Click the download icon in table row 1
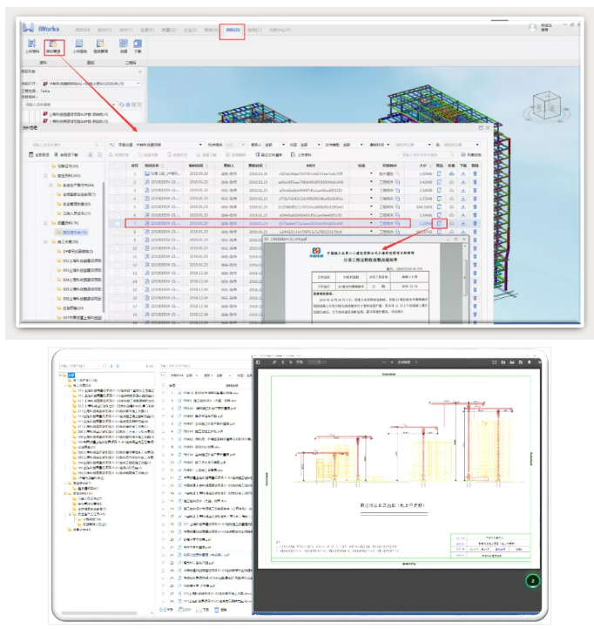594x629 pixels. [x=462, y=173]
